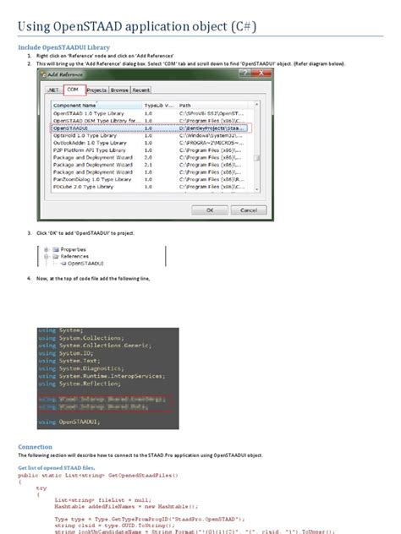Screen dimensions: 401x534
Task: Click the scrollbar thumb in the component list
Action: [x=256, y=158]
